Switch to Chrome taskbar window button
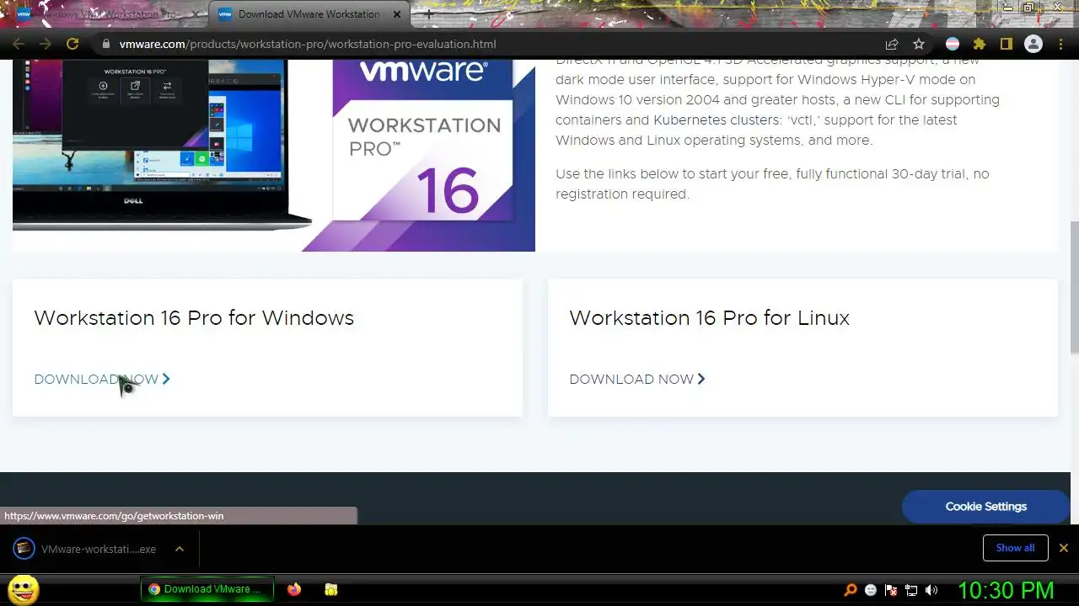This screenshot has width=1079, height=606. click(207, 589)
